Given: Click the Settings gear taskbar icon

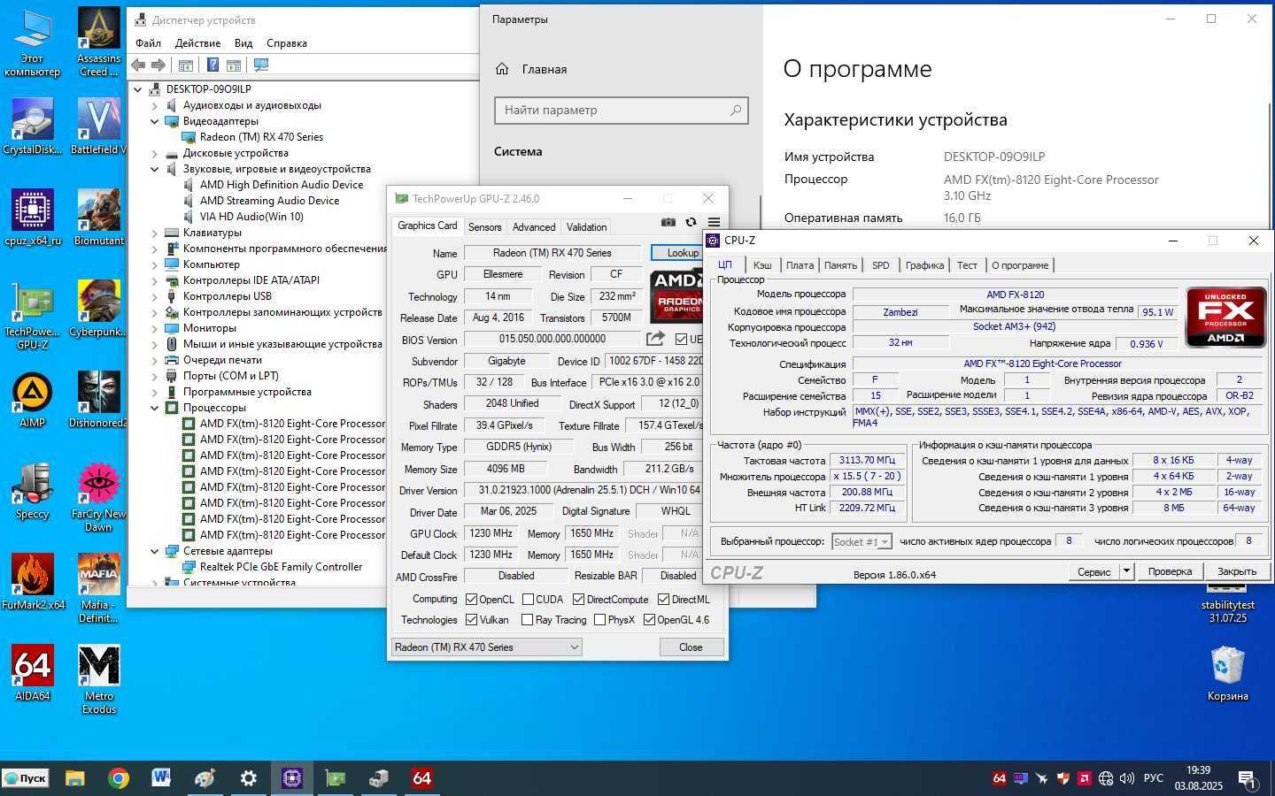Looking at the screenshot, I should (x=249, y=778).
